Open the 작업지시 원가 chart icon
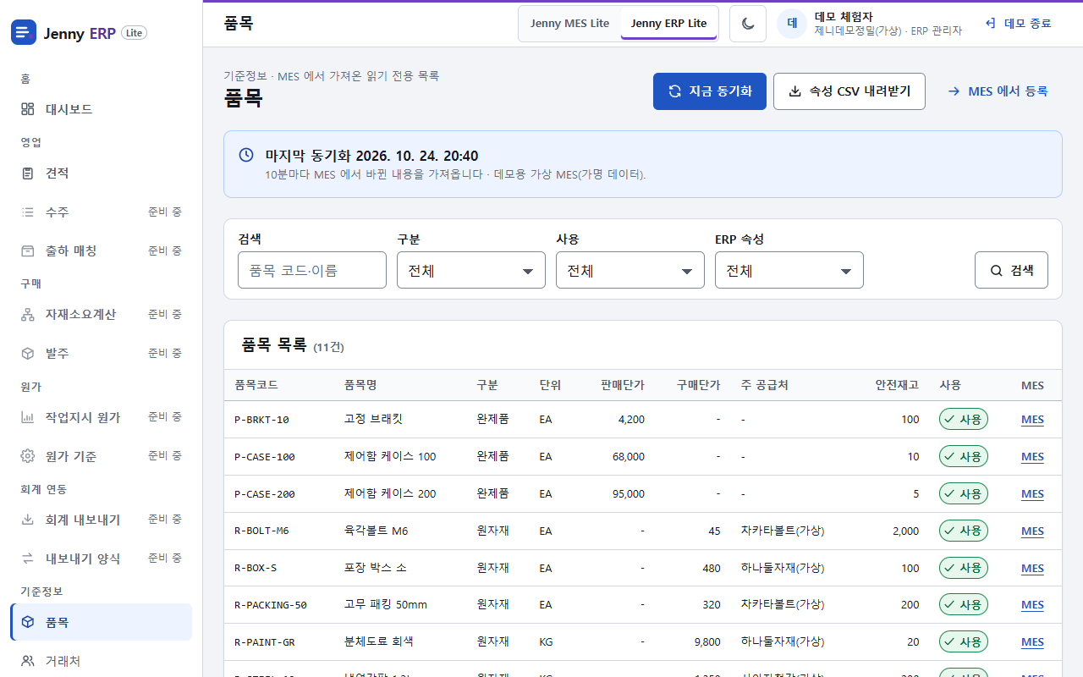Screen dimensions: 1083x677 pyautogui.click(x=28, y=417)
